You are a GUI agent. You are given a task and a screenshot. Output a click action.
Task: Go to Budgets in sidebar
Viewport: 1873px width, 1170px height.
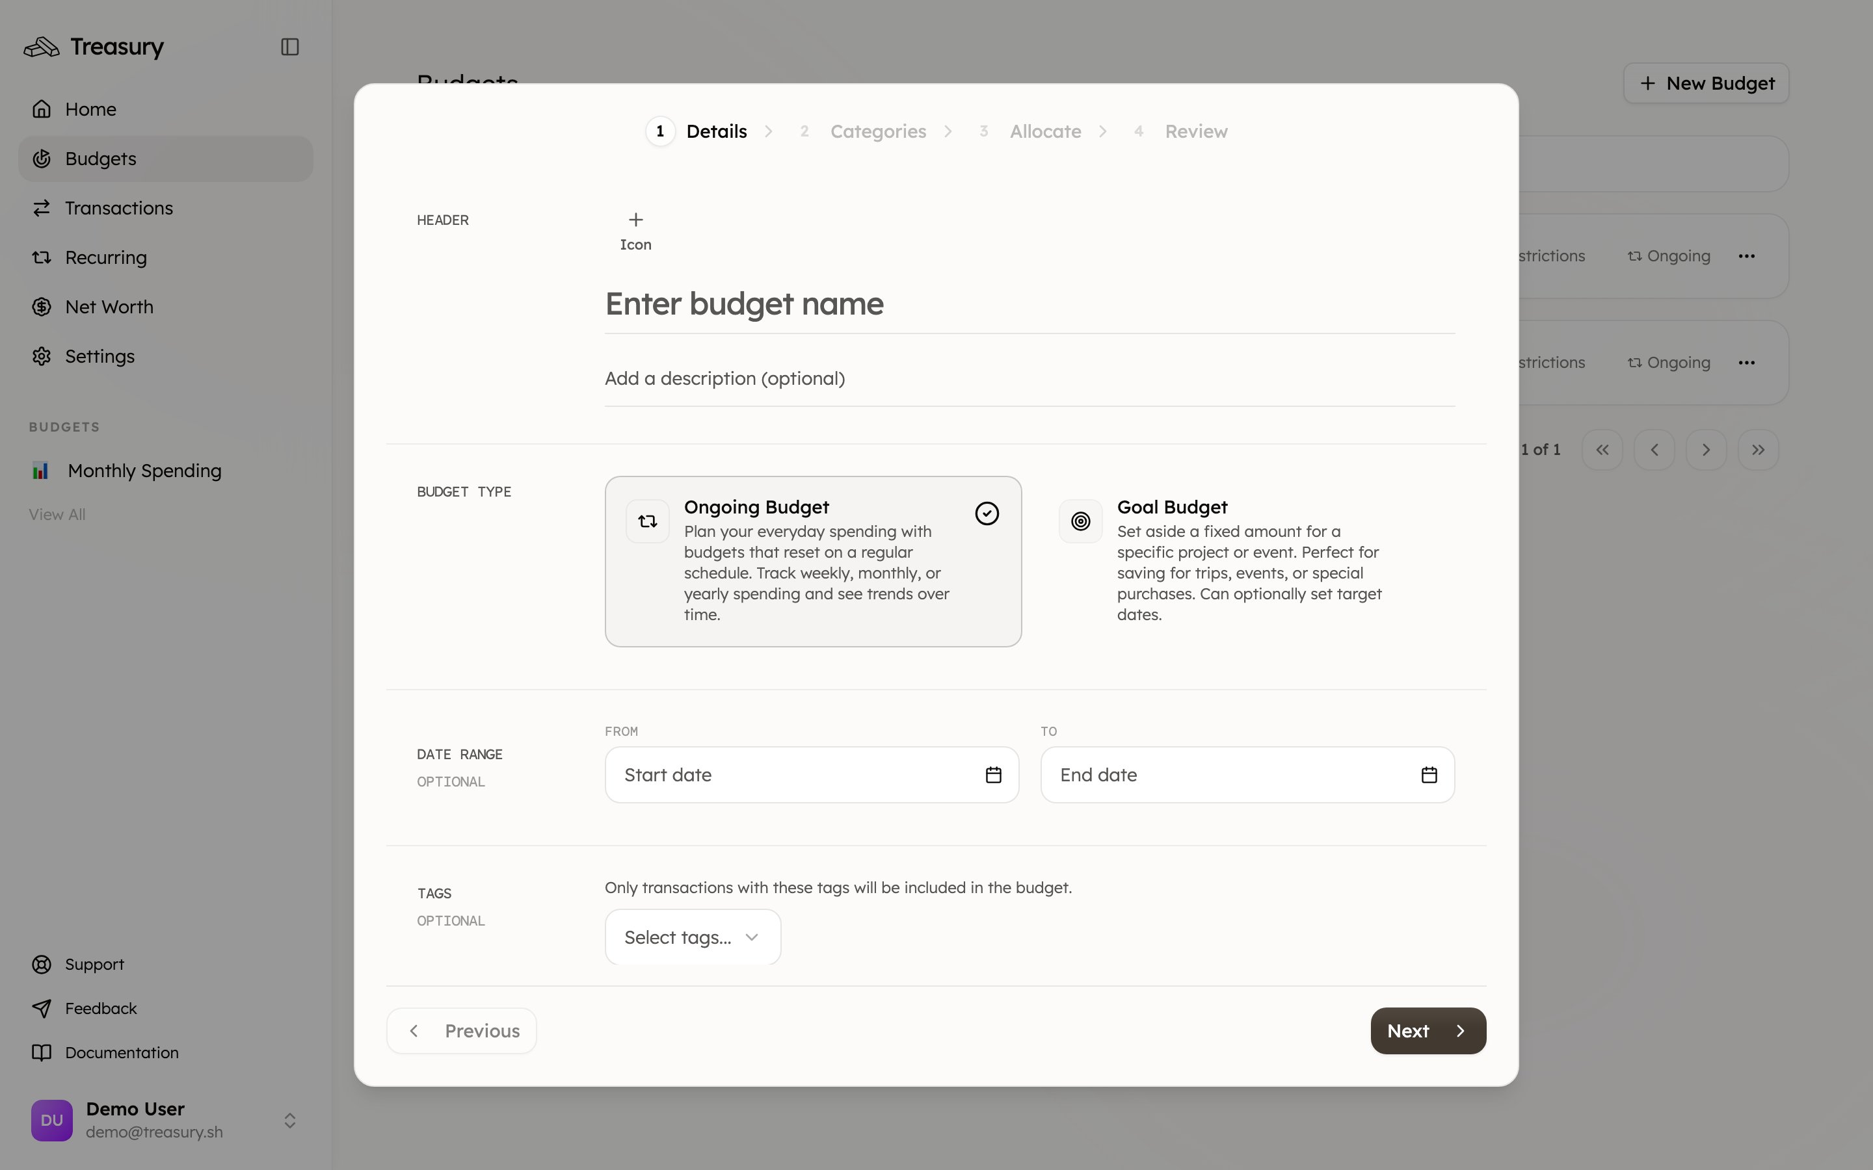166,159
